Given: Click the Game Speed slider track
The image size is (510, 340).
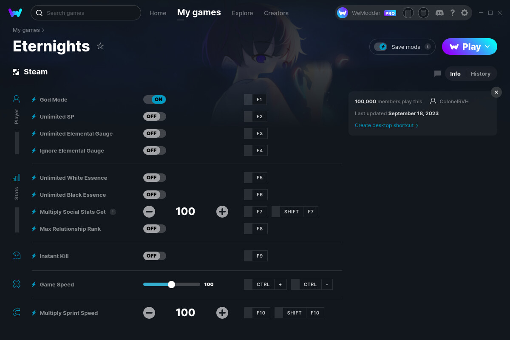Looking at the screenshot, I should point(172,284).
